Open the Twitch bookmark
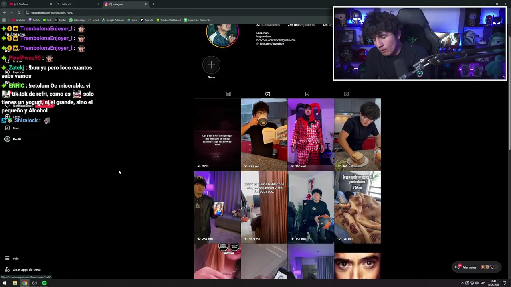Image resolution: width=511 pixels, height=287 pixels. click(34, 20)
